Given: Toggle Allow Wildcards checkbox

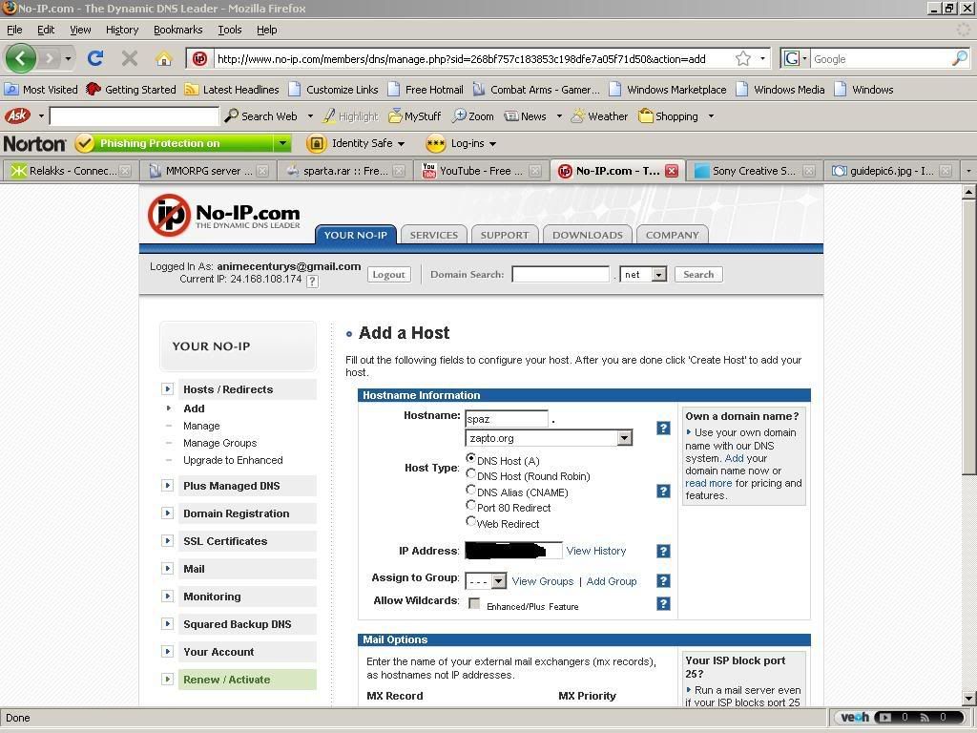Looking at the screenshot, I should tap(474, 603).
